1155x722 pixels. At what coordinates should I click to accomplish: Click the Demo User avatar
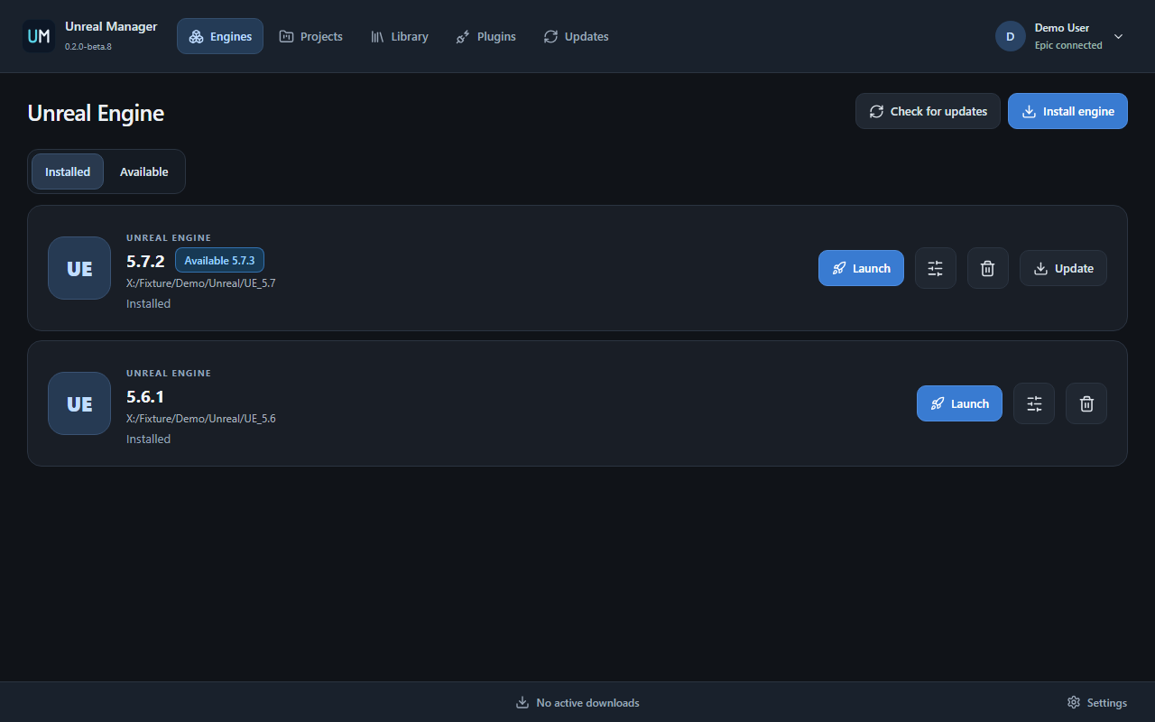[1011, 36]
